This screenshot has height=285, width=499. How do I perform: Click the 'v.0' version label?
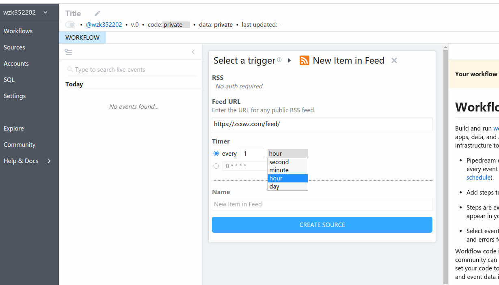(x=135, y=25)
